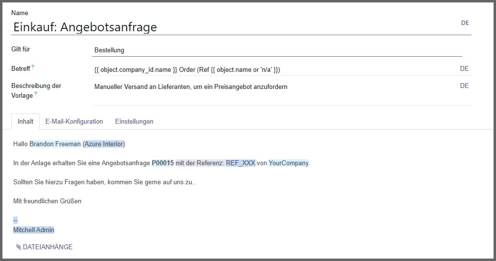Click the highlighted 'Azure Interior' placeholder
Viewport: 496px width, 261px height.
tap(104, 144)
